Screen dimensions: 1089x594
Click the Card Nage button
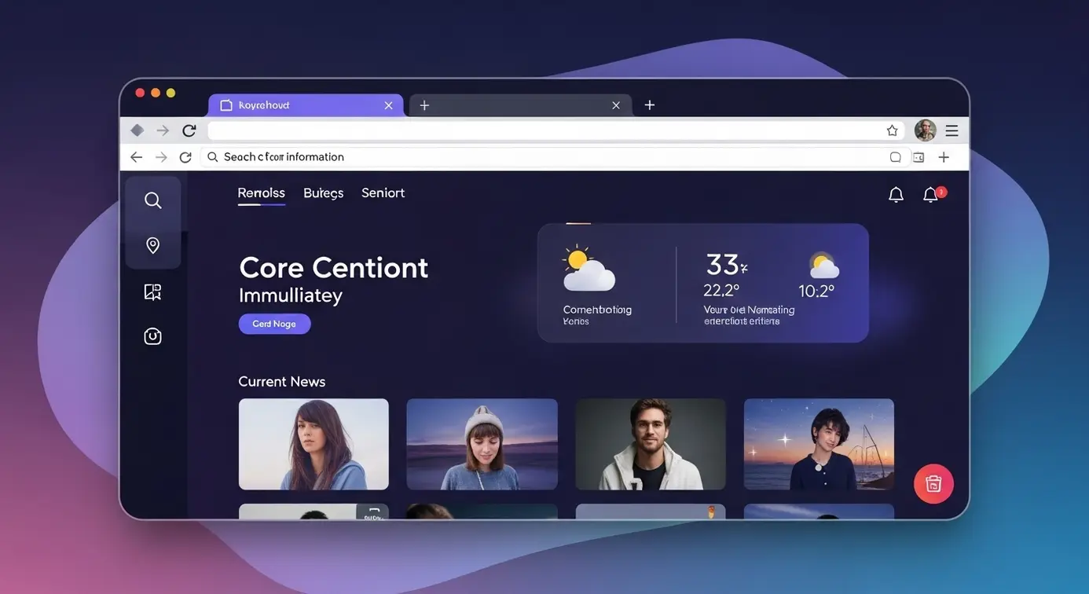tap(274, 324)
